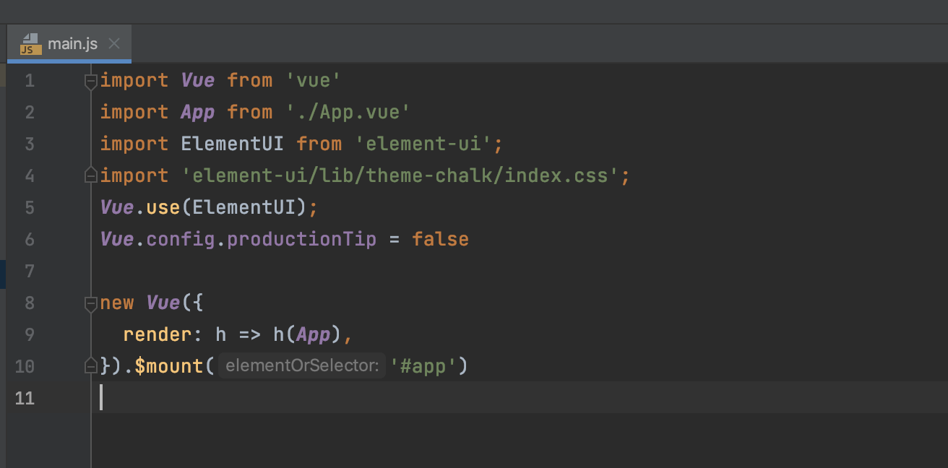
Task: Click the fold end marker on line 4
Action: tap(91, 175)
